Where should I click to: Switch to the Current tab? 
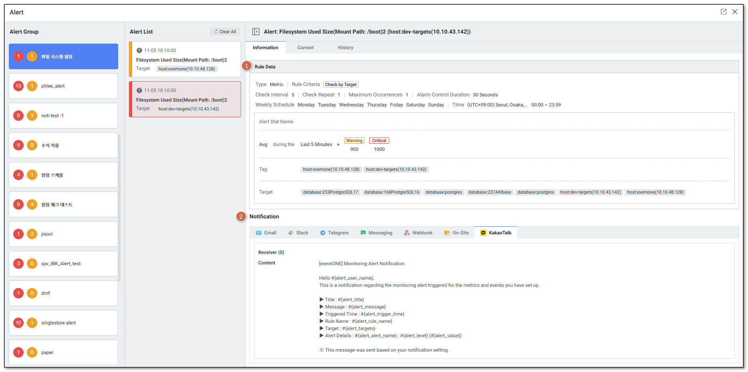coord(305,48)
